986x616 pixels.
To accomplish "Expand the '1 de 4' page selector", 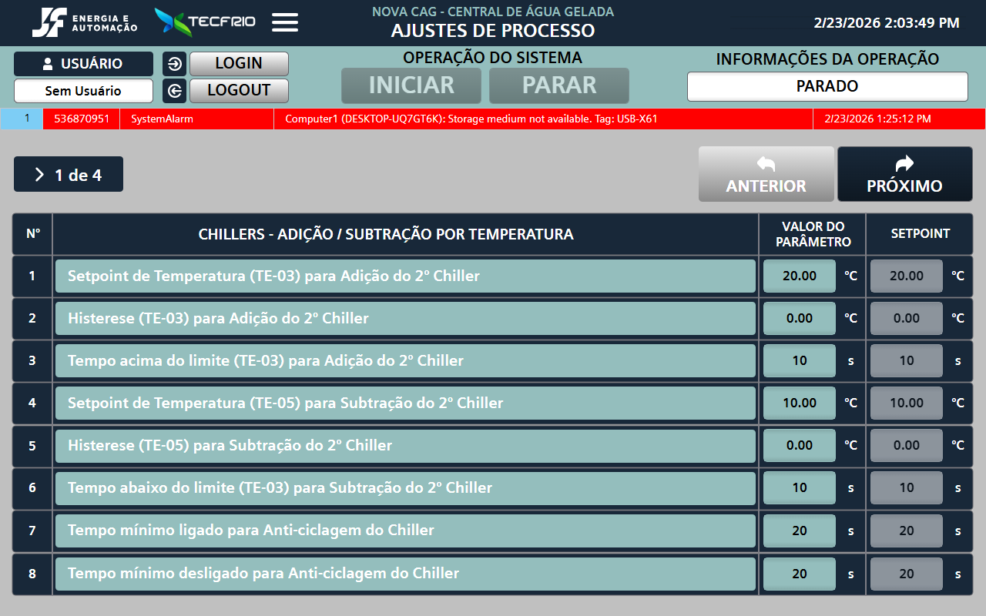I will click(x=69, y=175).
